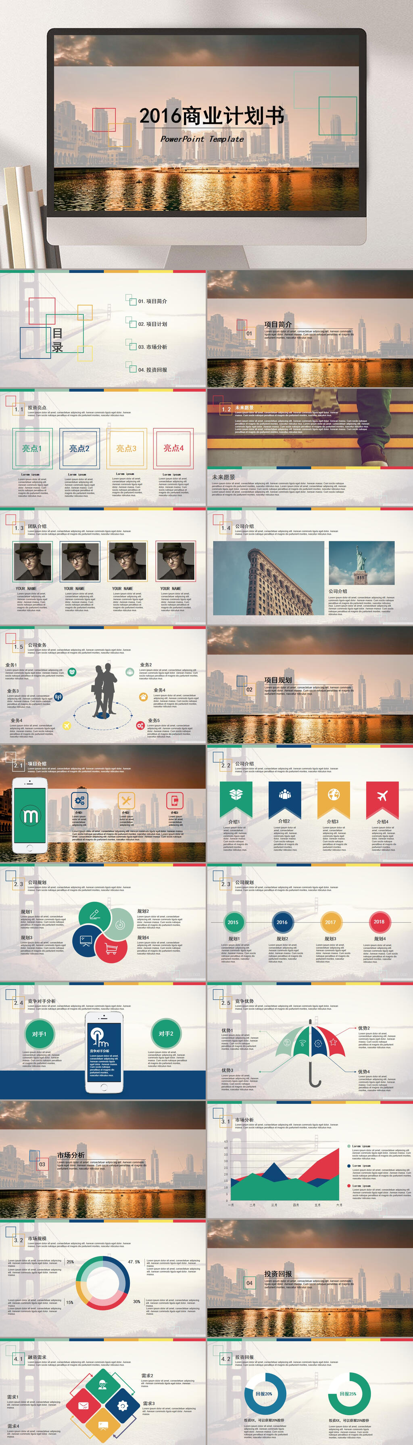
Task: Select the red airplane banner icon above 介绍4
Action: click(x=382, y=795)
